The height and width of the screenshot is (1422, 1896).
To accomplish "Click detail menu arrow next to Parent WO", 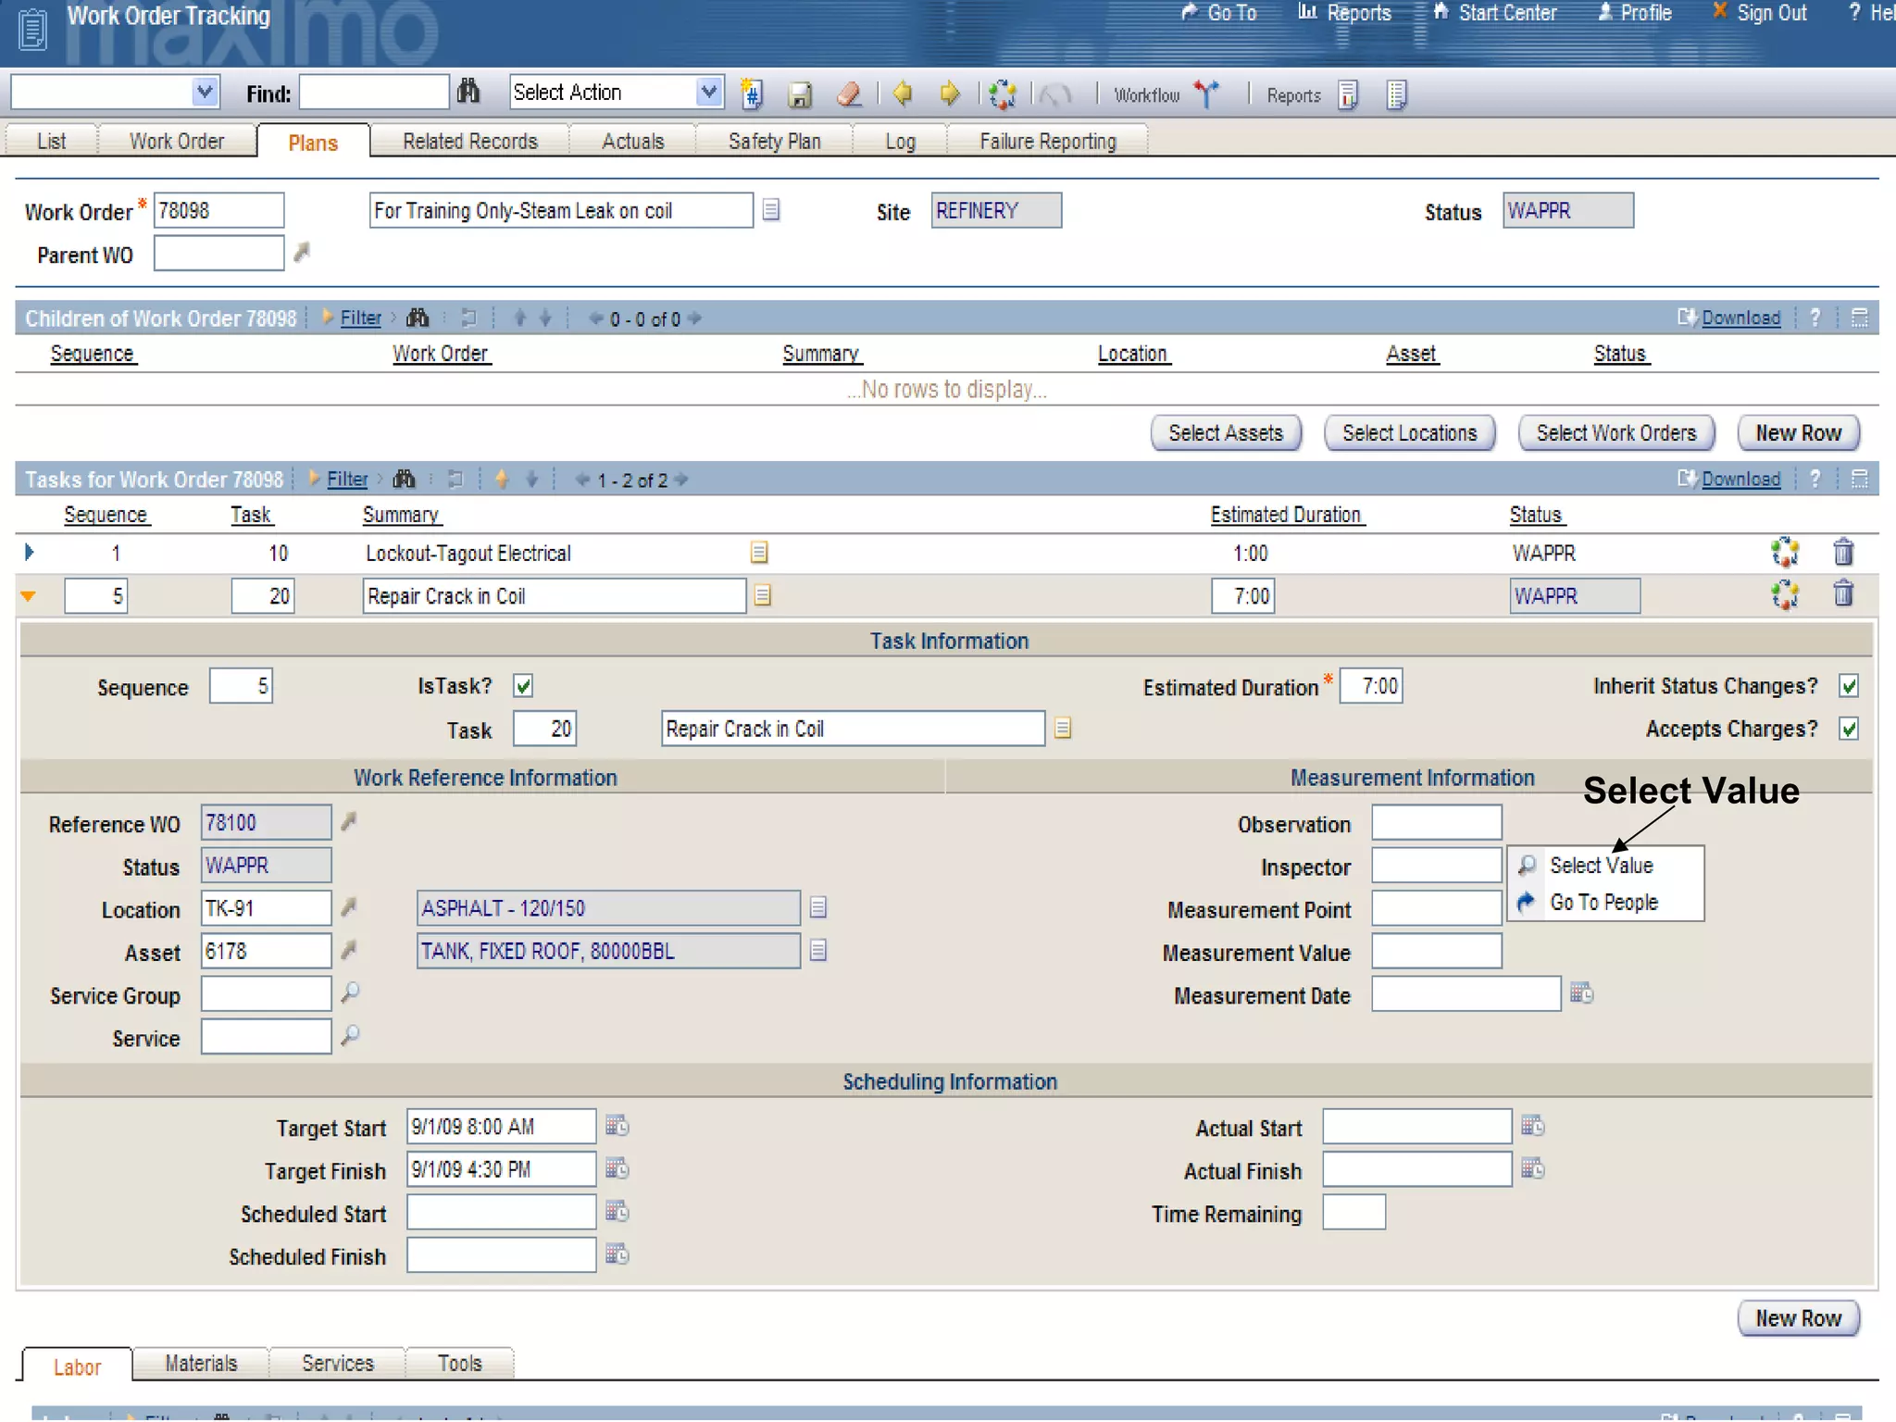I will (302, 253).
